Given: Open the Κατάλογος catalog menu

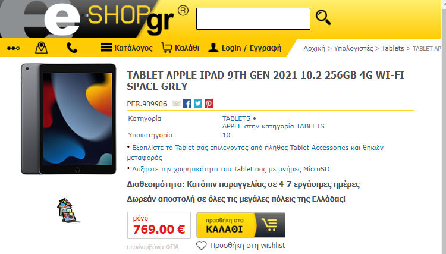Looking at the screenshot, I should (127, 48).
